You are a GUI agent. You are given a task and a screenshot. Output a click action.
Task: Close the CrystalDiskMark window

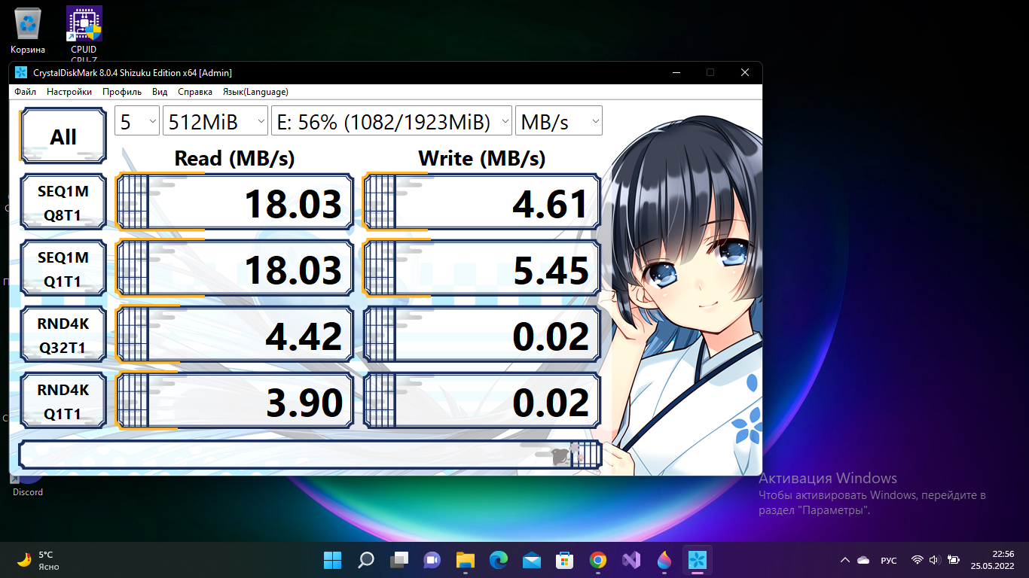click(x=745, y=72)
